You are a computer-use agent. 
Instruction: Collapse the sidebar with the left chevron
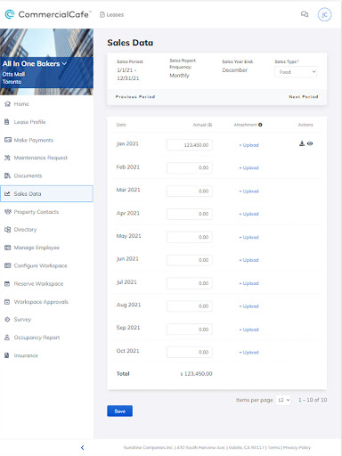pos(83,447)
